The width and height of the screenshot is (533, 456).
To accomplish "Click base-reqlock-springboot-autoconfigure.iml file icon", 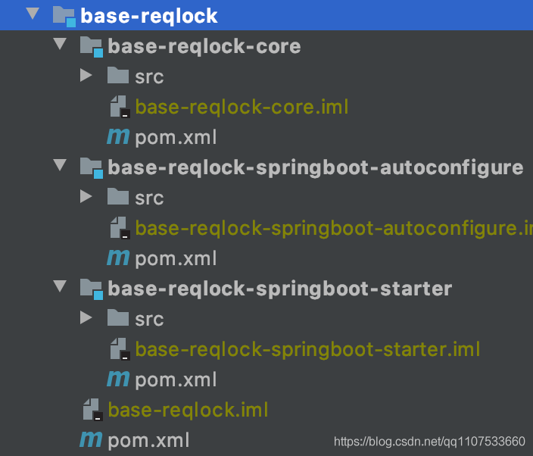I will 120,228.
